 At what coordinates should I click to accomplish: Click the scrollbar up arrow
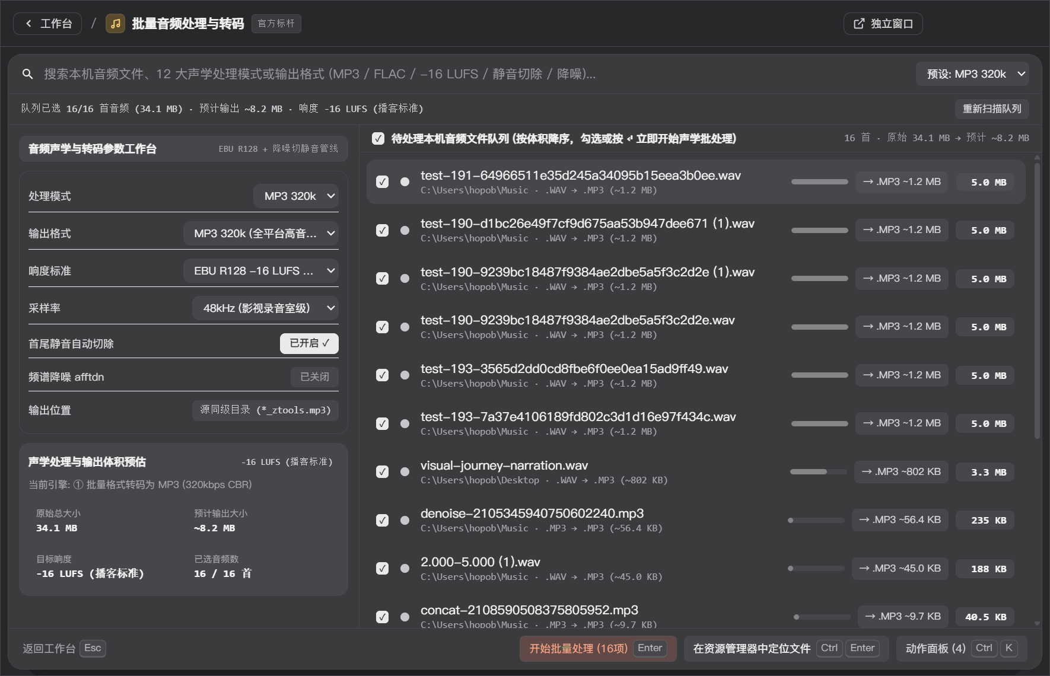1037,158
